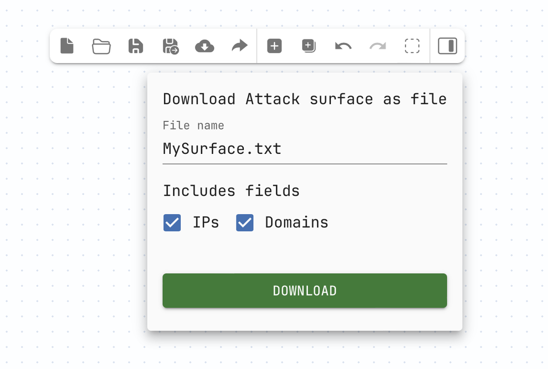Click the green DOWNLOAD button

coord(305,291)
